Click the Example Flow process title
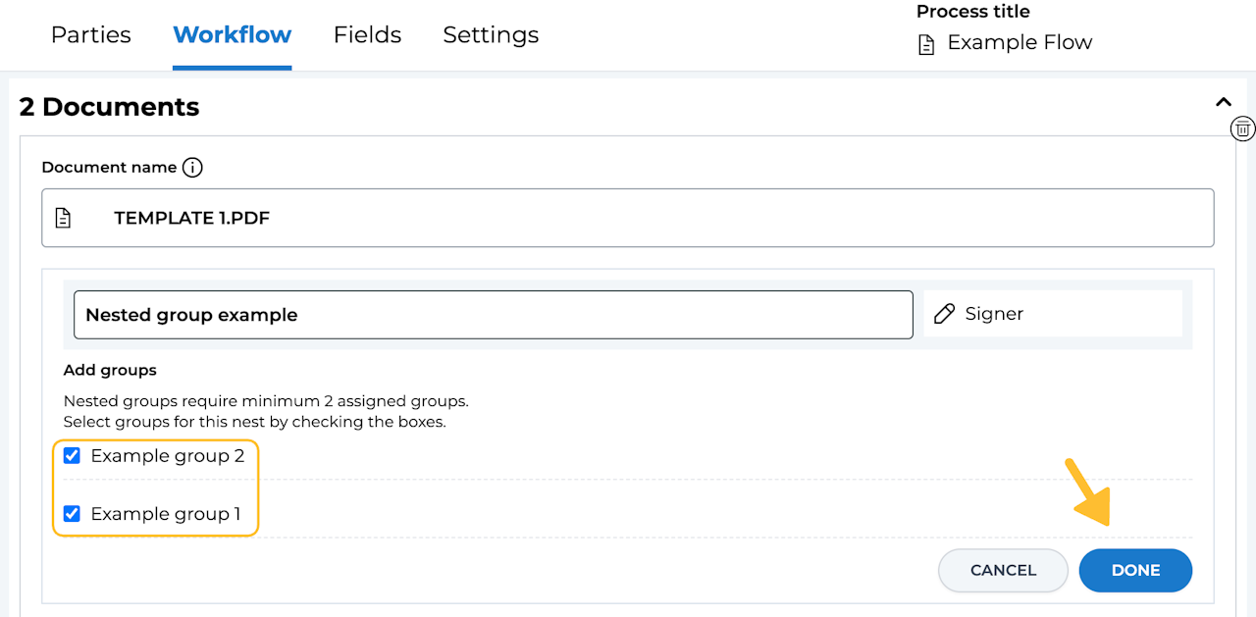The width and height of the screenshot is (1256, 617). pyautogui.click(x=1019, y=43)
